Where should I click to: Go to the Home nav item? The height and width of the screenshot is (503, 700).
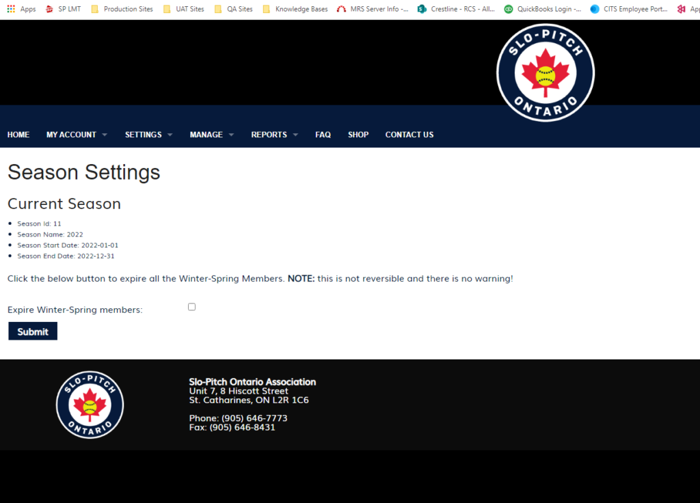click(x=18, y=135)
